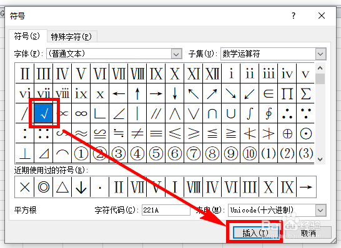Select the right angle ∟ symbol
Viewport: 341px width, 248px height.
pyautogui.click(x=100, y=113)
